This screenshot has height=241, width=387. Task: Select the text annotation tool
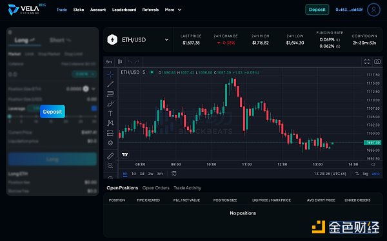[x=110, y=114]
